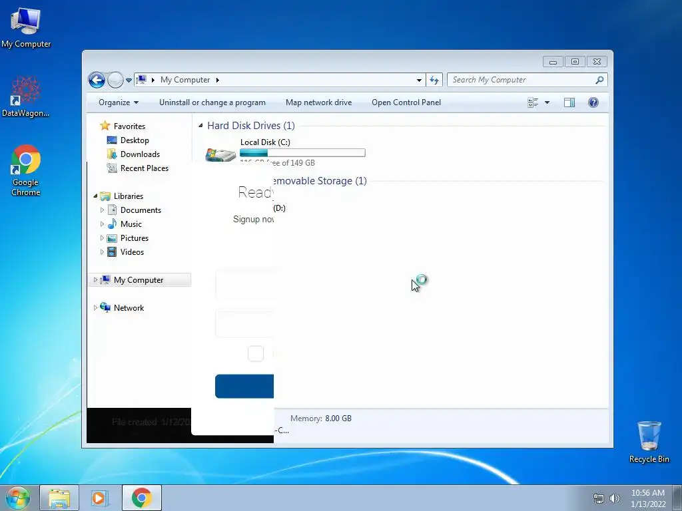Screen dimensions: 682x511
Task: Click the Removable Storage (1) heading
Action: click(320, 181)
